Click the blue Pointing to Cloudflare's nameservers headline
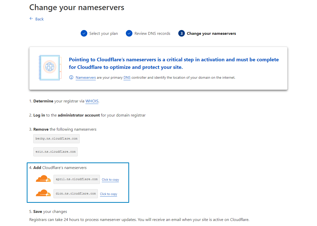 (x=174, y=63)
